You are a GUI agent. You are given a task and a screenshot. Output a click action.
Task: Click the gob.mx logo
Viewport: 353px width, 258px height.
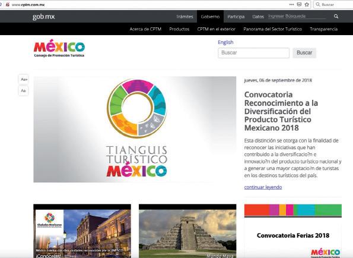coord(44,17)
